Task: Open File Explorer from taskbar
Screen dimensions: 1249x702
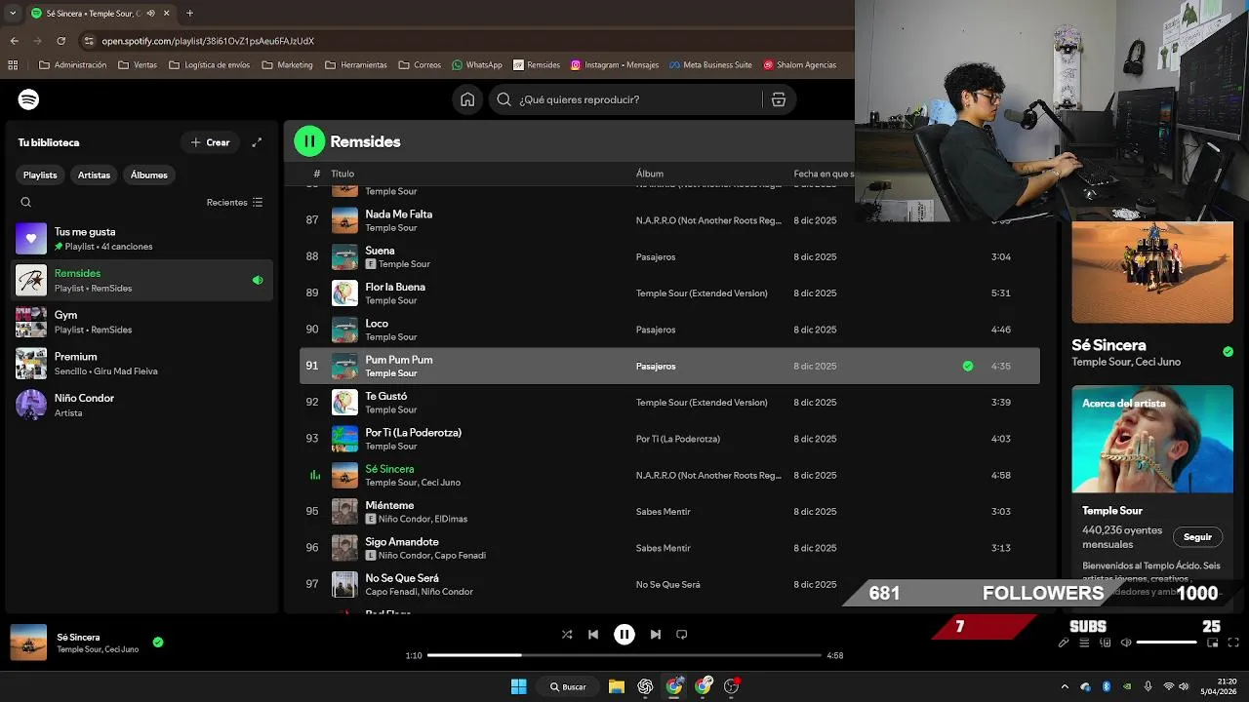Action: tap(617, 686)
